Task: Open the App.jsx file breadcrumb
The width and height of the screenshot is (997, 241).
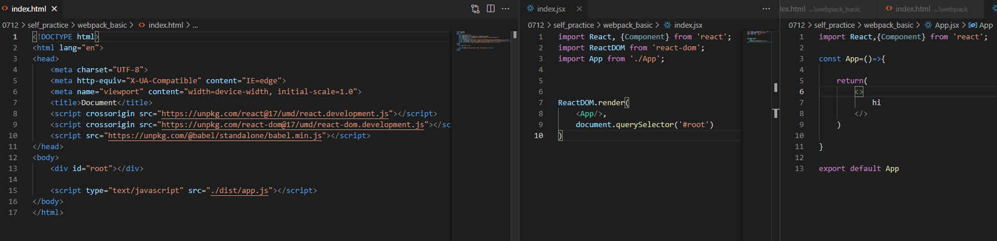Action: point(942,25)
